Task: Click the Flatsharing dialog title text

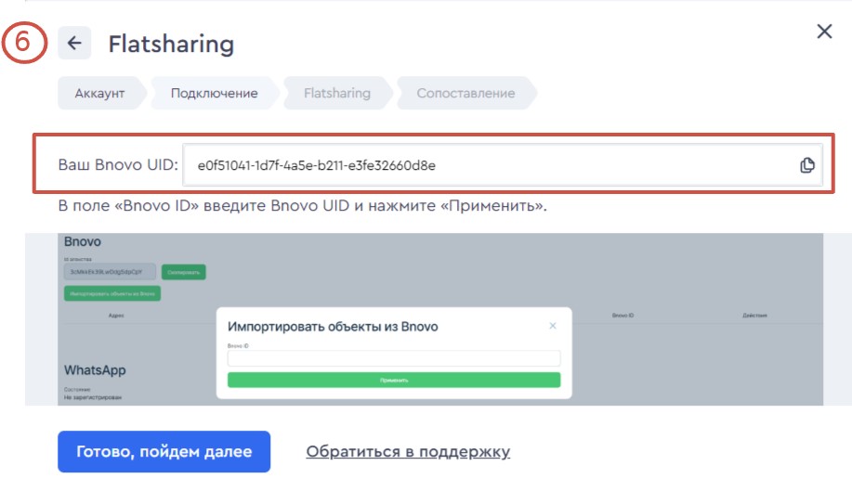Action: click(171, 44)
